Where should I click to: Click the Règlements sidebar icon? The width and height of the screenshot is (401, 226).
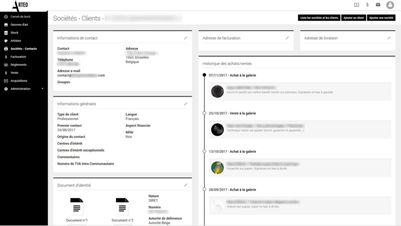[x=6, y=65]
